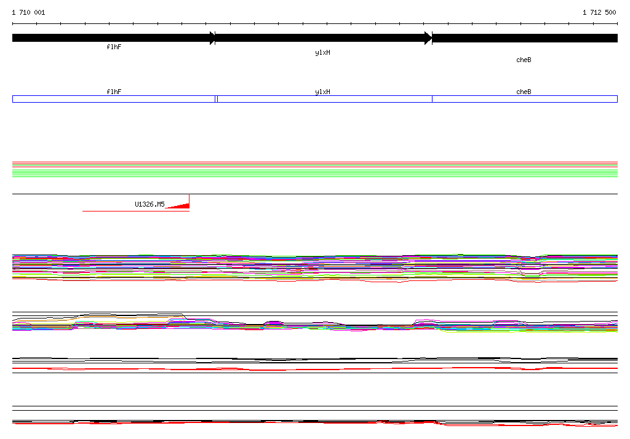Click the ylxH label under the black arrow
The image size is (630, 439).
tap(322, 53)
